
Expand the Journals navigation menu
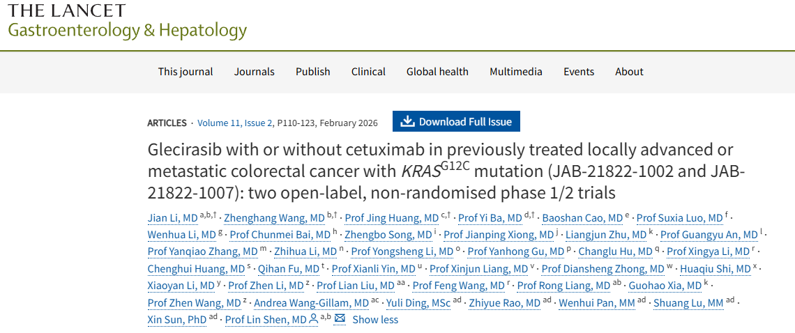pos(255,72)
